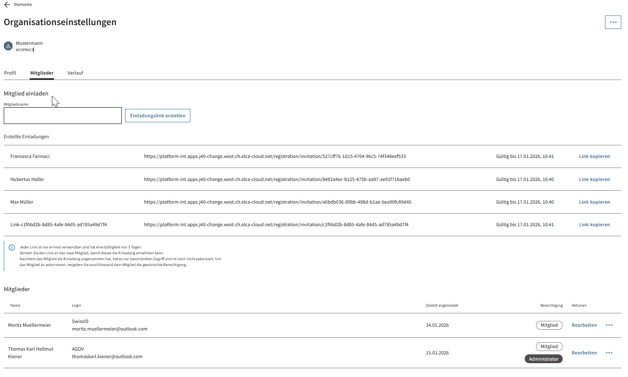Open the Verlauf tab
Viewport: 628px width, 377px height.
pyautogui.click(x=75, y=73)
